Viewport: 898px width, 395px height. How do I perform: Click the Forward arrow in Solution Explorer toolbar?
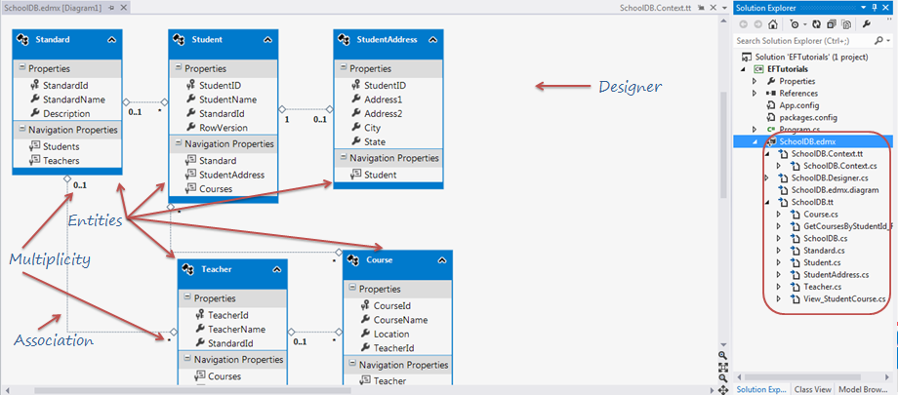(758, 24)
